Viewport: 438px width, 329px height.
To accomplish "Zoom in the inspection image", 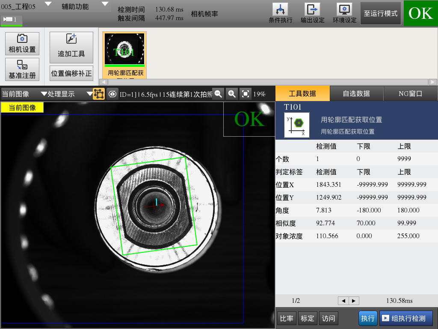I will [x=231, y=94].
